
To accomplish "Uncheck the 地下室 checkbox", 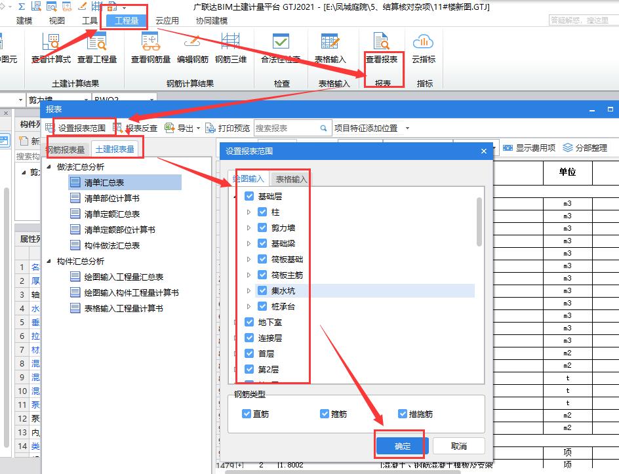I will 249,322.
